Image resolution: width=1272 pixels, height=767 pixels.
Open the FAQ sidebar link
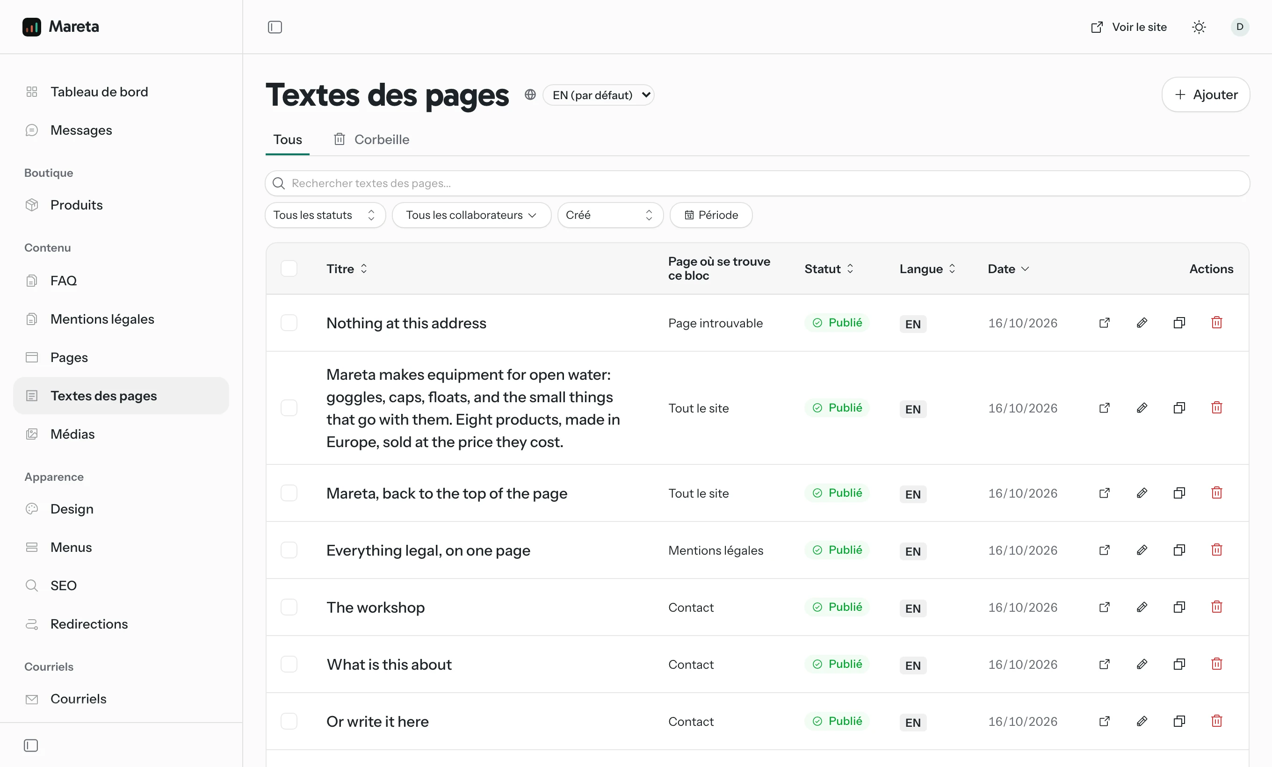[121, 281]
